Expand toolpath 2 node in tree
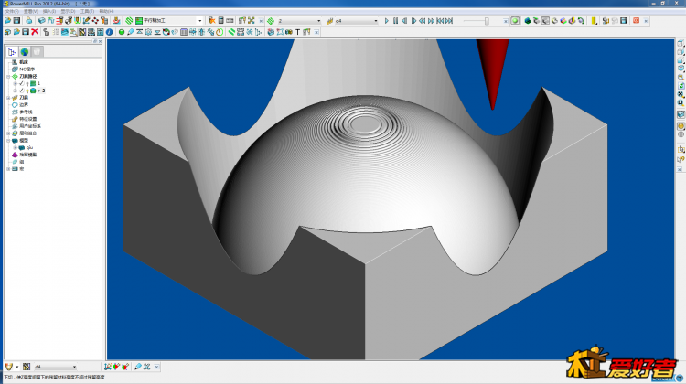Screen dimensions: 686x384 (15, 91)
